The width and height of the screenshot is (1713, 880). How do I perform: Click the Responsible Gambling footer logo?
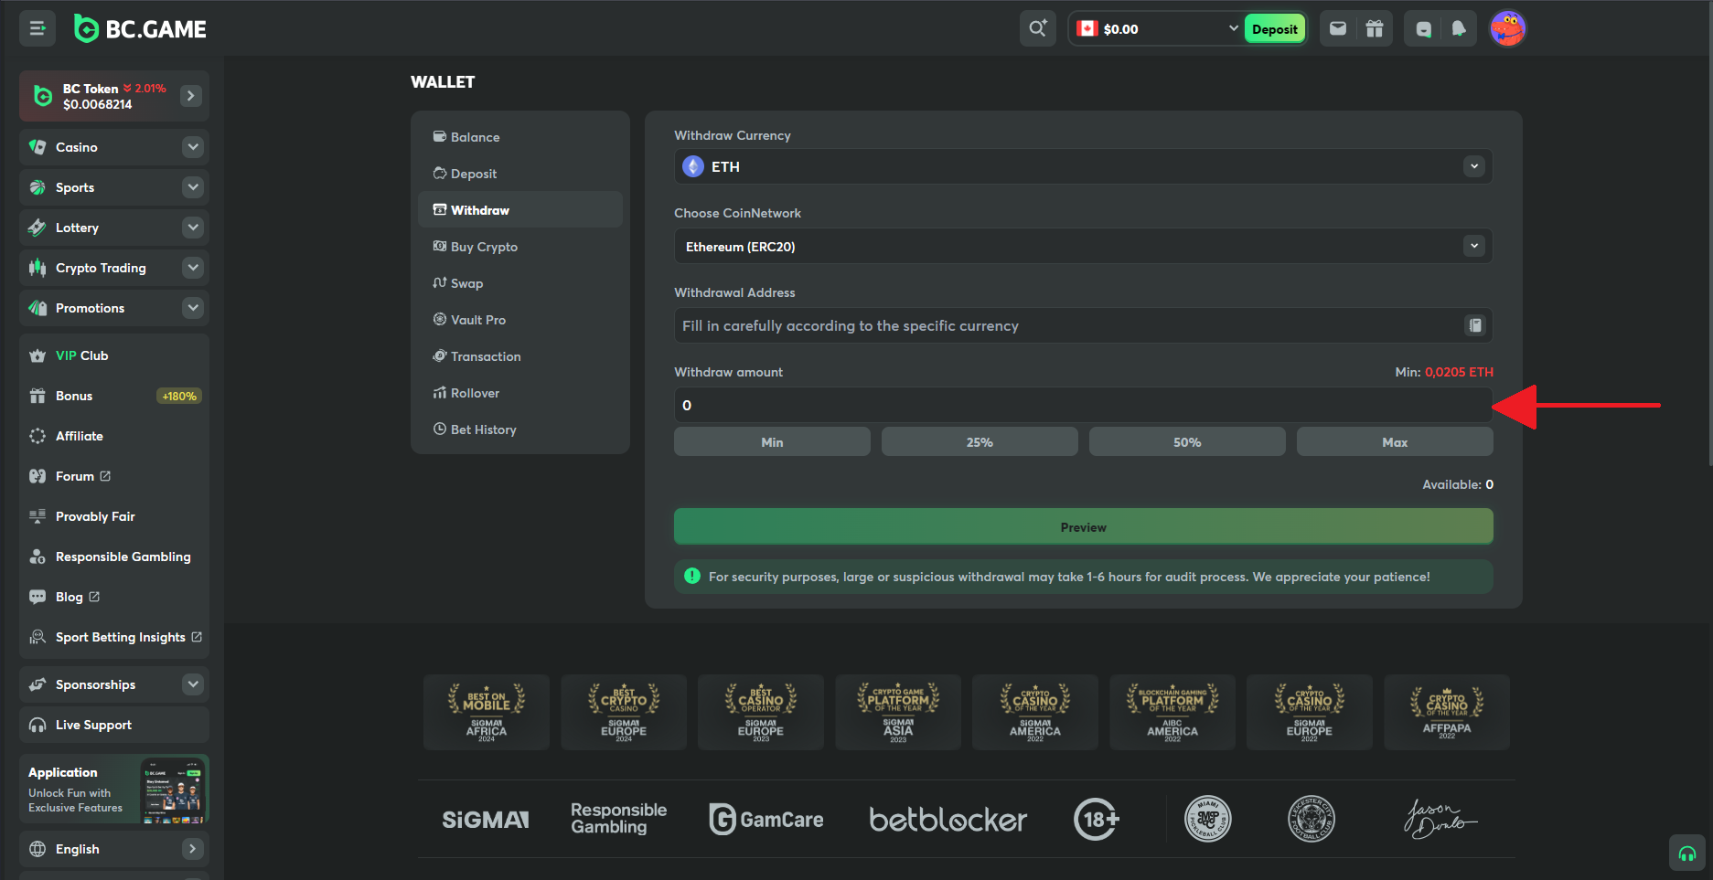click(x=619, y=819)
